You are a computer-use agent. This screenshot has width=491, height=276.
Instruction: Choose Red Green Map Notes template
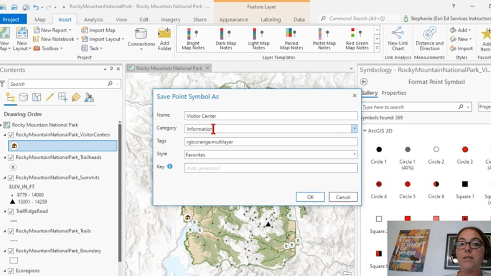pyautogui.click(x=357, y=39)
